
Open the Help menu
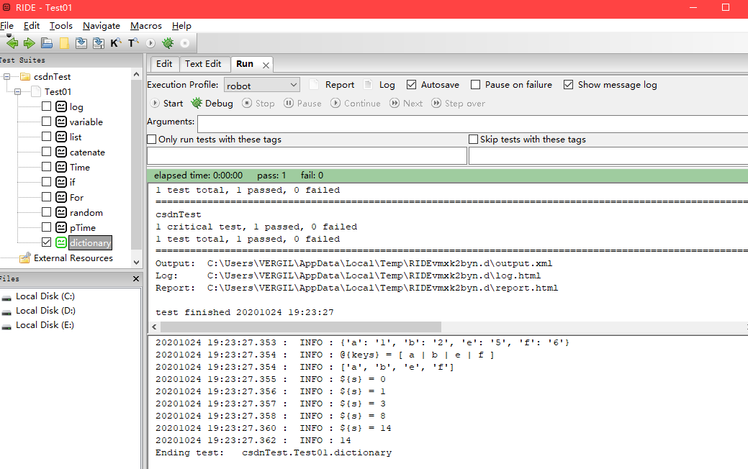click(181, 26)
